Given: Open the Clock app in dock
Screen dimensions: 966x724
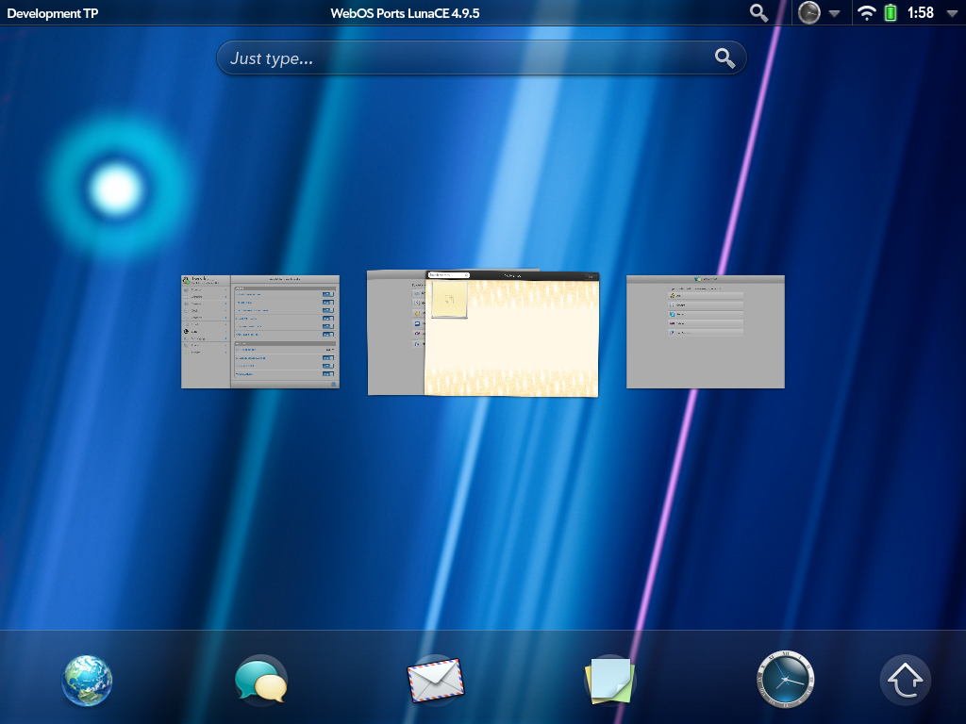Looking at the screenshot, I should pos(785,681).
